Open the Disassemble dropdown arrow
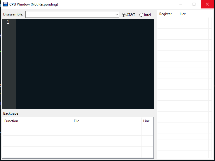The width and height of the screenshot is (215, 161). click(x=117, y=15)
